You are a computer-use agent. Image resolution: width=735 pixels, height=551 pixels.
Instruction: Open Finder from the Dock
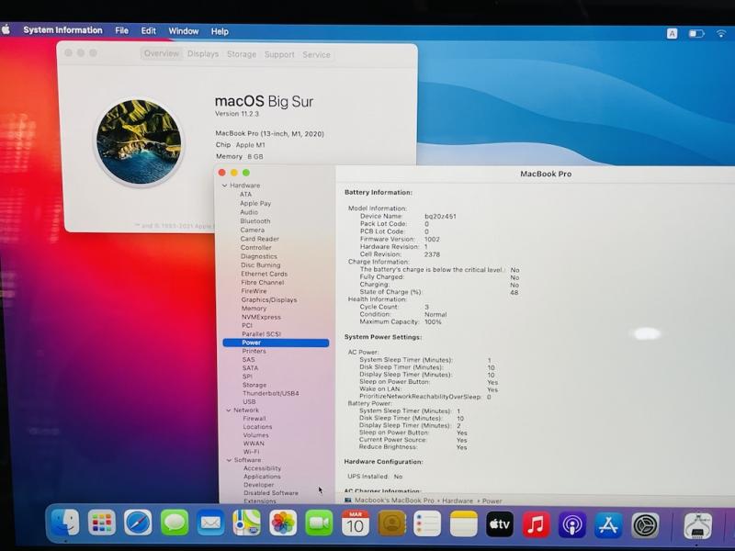tap(64, 523)
